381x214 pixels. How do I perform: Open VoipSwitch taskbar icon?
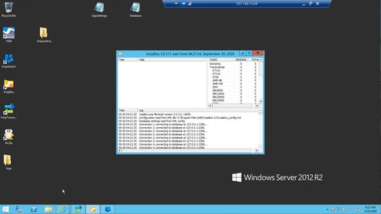tap(108, 209)
